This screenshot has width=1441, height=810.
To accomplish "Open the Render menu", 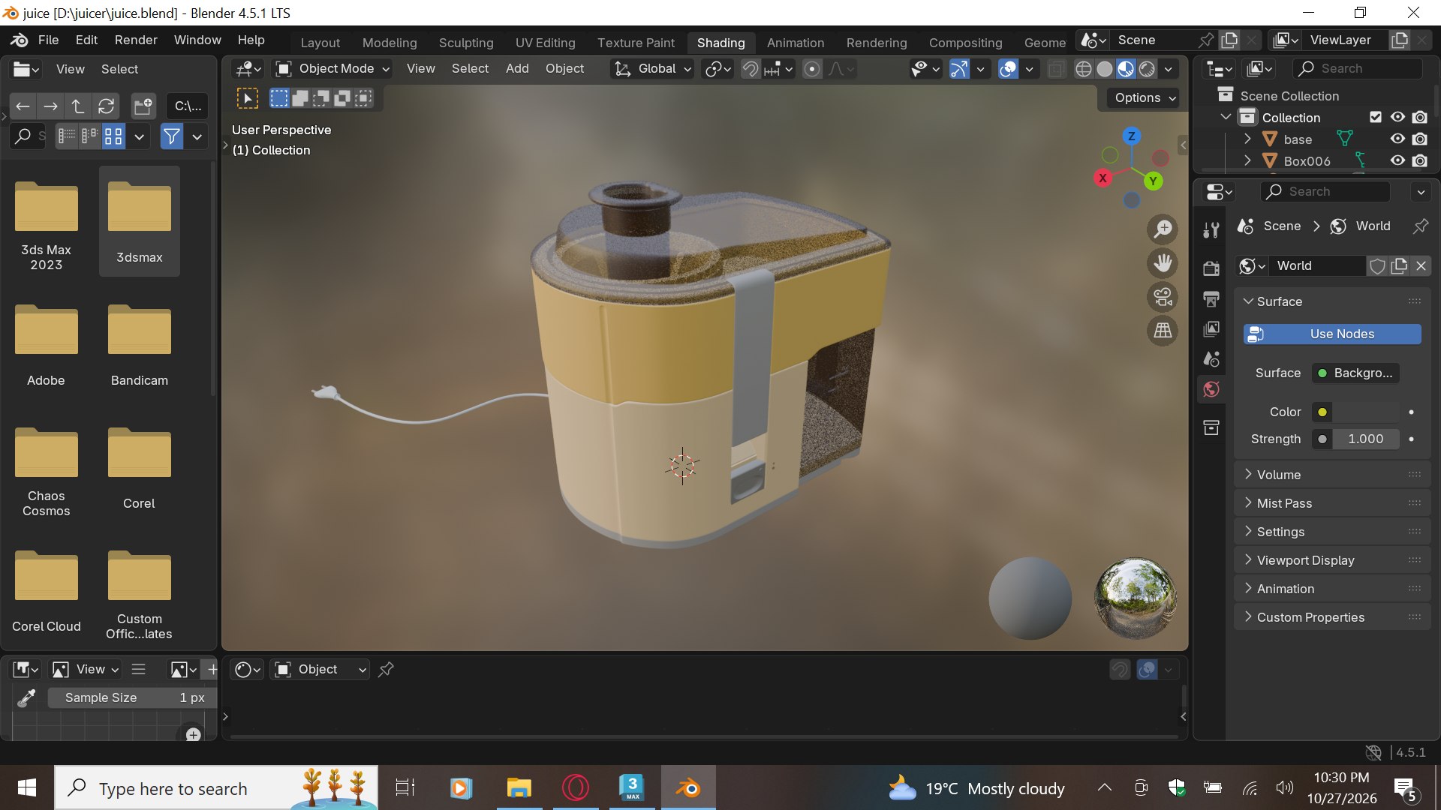I will tap(136, 40).
